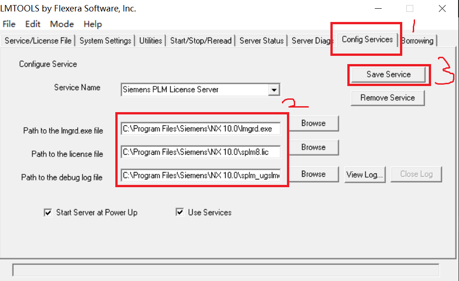The width and height of the screenshot is (459, 281).
Task: Switch to the Service/License File tab
Action: point(38,41)
